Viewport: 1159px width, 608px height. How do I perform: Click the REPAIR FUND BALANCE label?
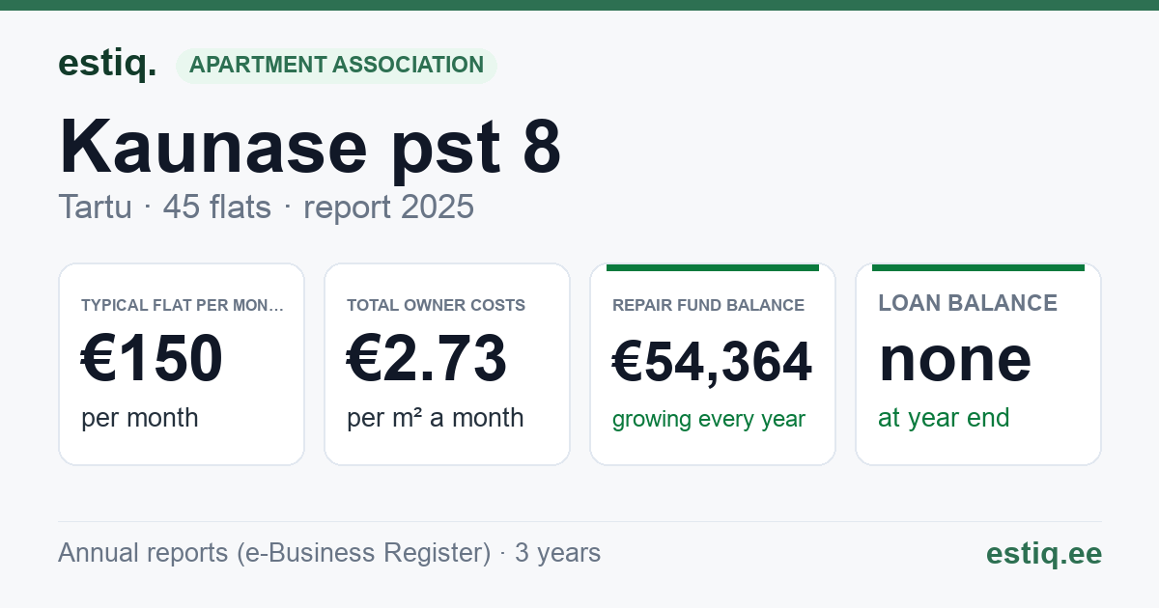tap(708, 305)
